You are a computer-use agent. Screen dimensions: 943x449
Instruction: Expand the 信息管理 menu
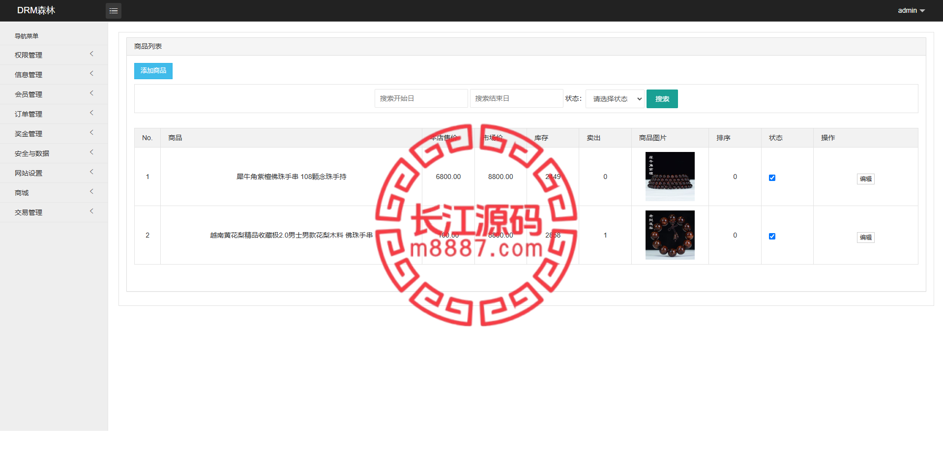point(54,75)
